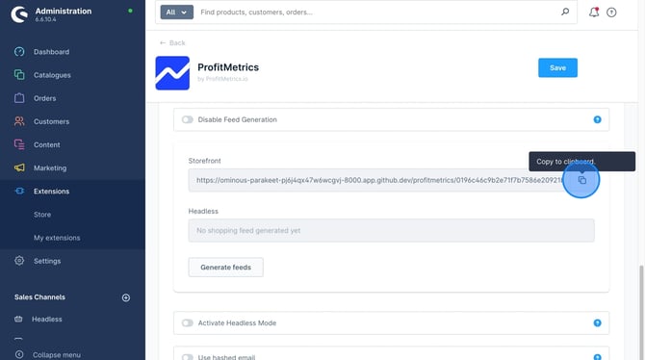Screen dimensions: 645x360
Task: Open the Dashboard icon in sidebar
Action: [x=19, y=52]
